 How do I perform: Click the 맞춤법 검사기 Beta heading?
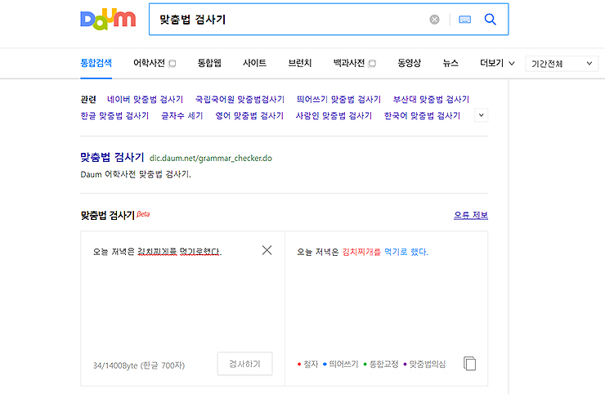pyautogui.click(x=115, y=215)
